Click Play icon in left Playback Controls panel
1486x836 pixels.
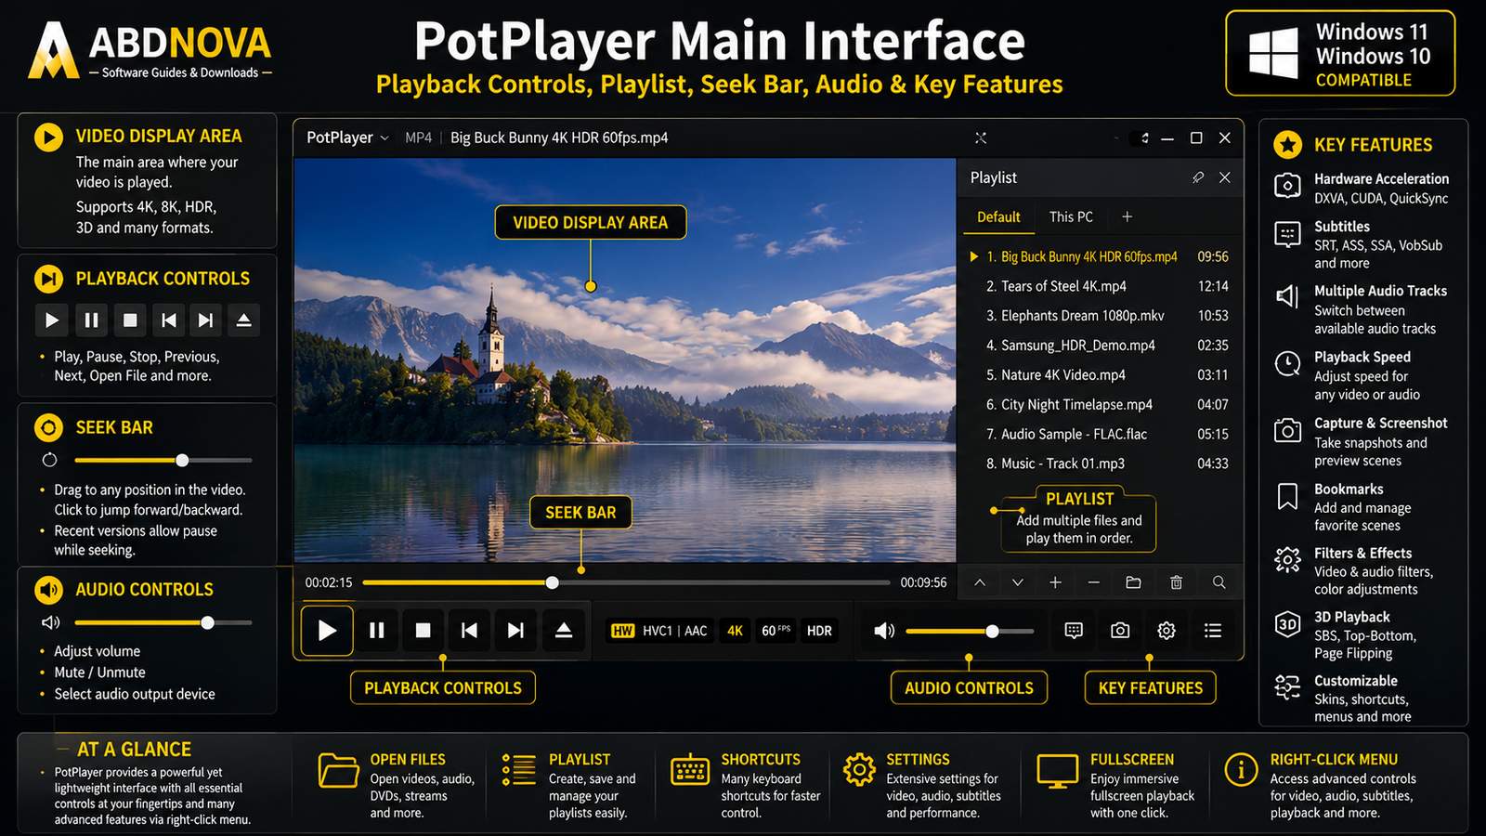(x=52, y=320)
